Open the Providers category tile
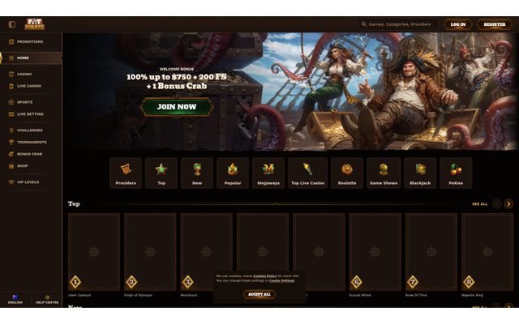 coord(126,173)
